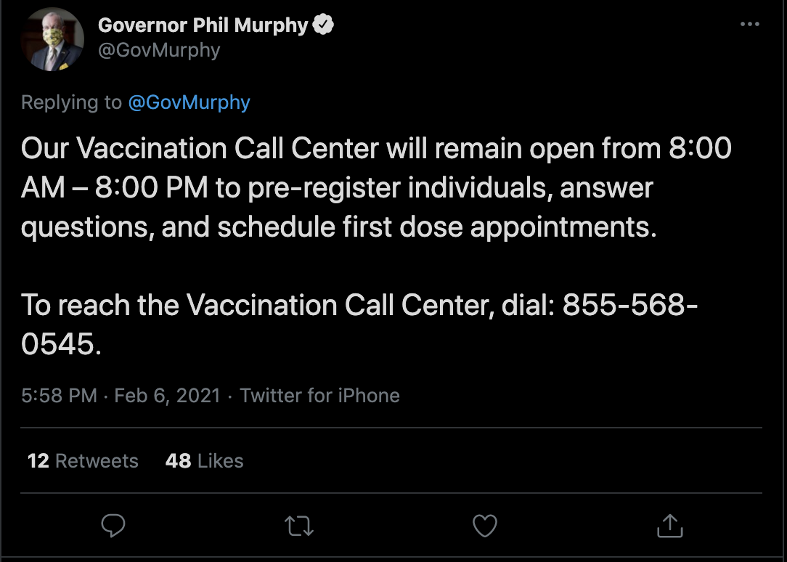Follow the blue @GovMurphy replying-to link
Image resolution: width=787 pixels, height=562 pixels.
[x=189, y=102]
